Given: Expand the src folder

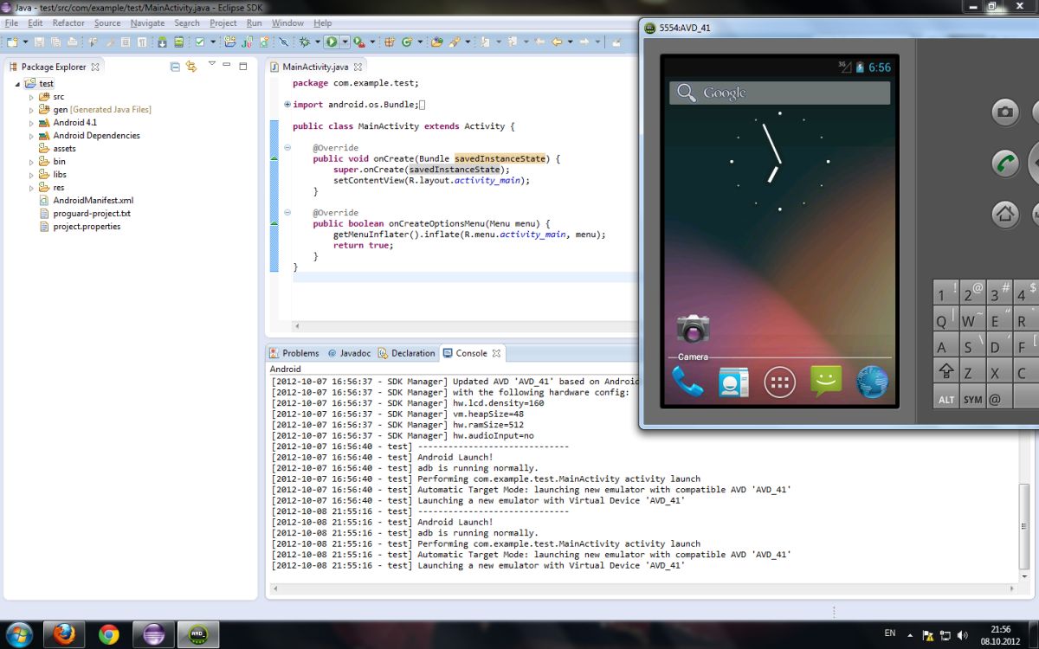Looking at the screenshot, I should tap(32, 97).
